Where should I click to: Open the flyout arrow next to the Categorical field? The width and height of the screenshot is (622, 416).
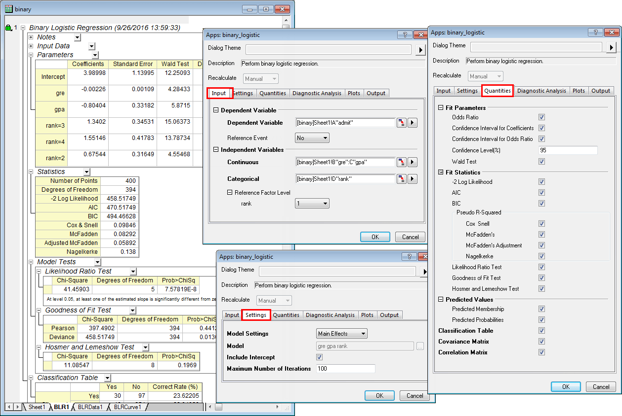(x=413, y=178)
